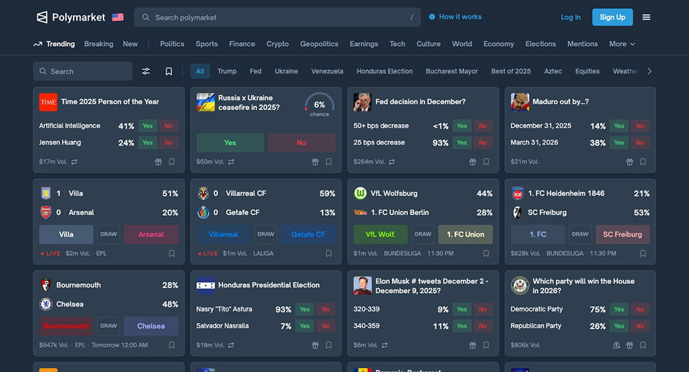The width and height of the screenshot is (689, 372).
Task: Click the Polymarket logo
Action: [x=71, y=17]
